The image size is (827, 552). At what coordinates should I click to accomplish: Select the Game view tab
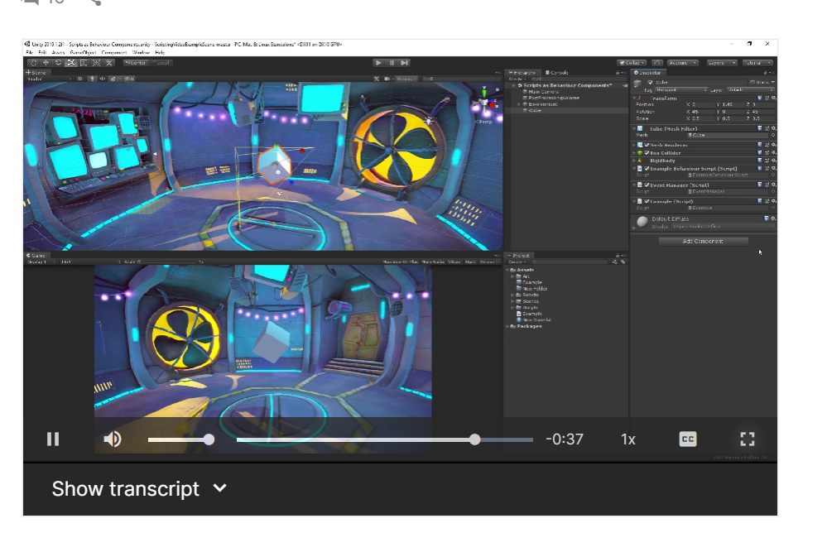[x=36, y=256]
